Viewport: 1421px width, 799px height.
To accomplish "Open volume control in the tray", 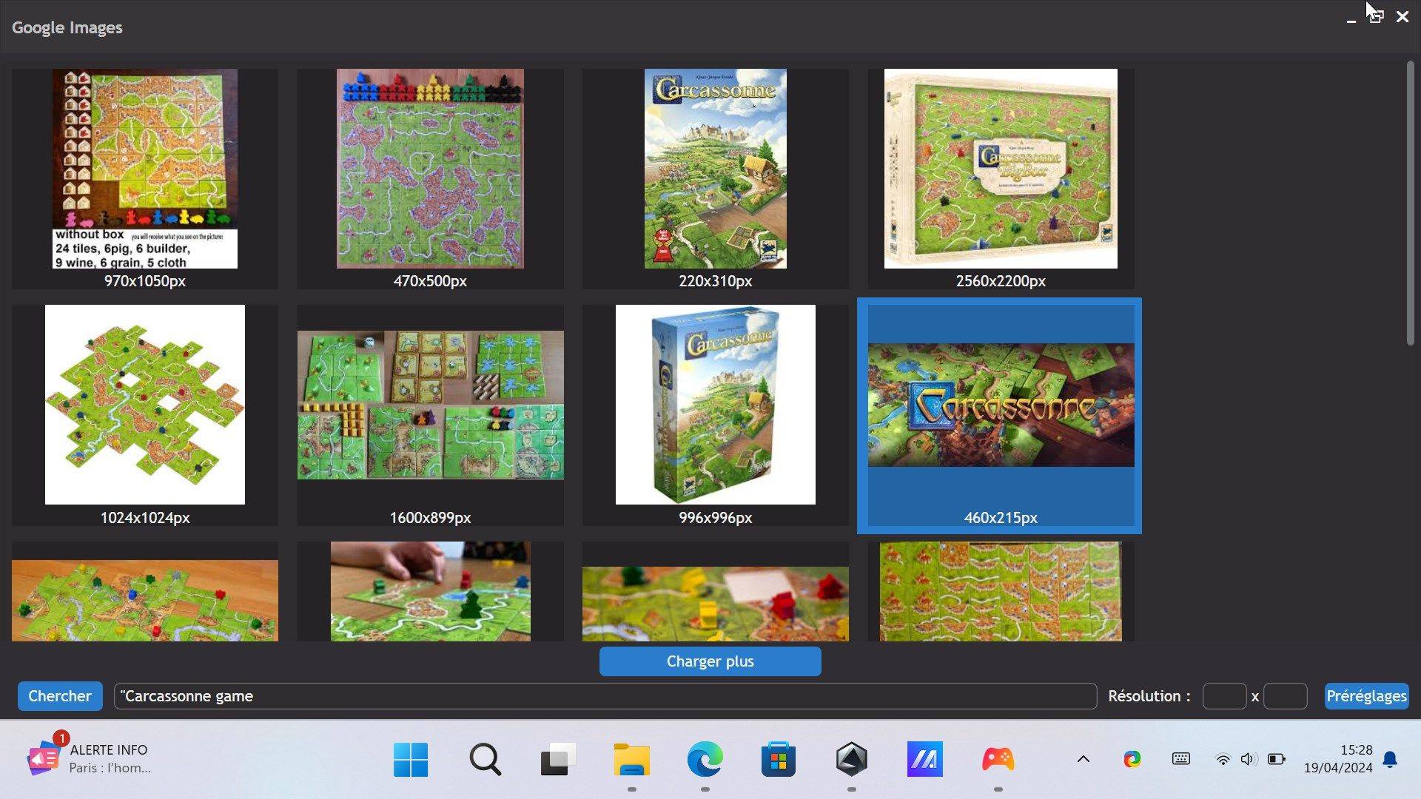I will point(1249,760).
